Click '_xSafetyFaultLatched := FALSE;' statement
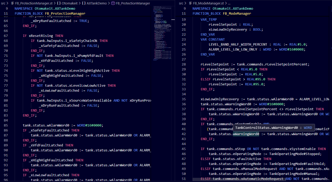This screenshot has height=182, width=332. tap(69, 46)
